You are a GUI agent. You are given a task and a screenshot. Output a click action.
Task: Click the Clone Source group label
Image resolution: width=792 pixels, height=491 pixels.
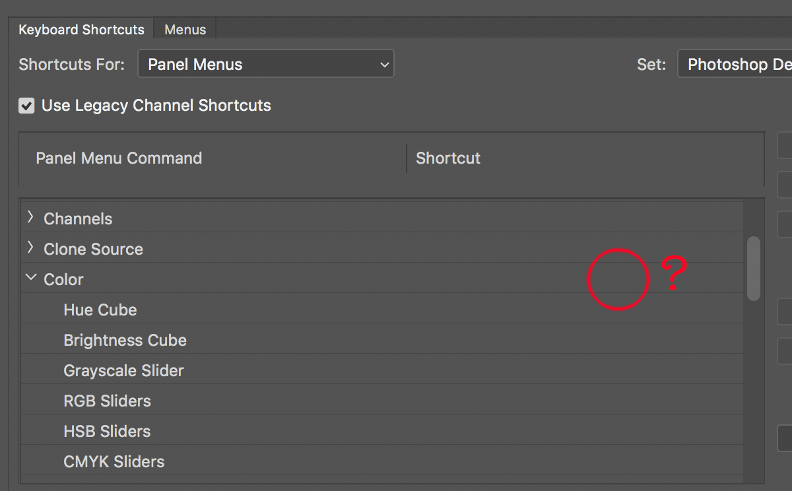coord(93,249)
